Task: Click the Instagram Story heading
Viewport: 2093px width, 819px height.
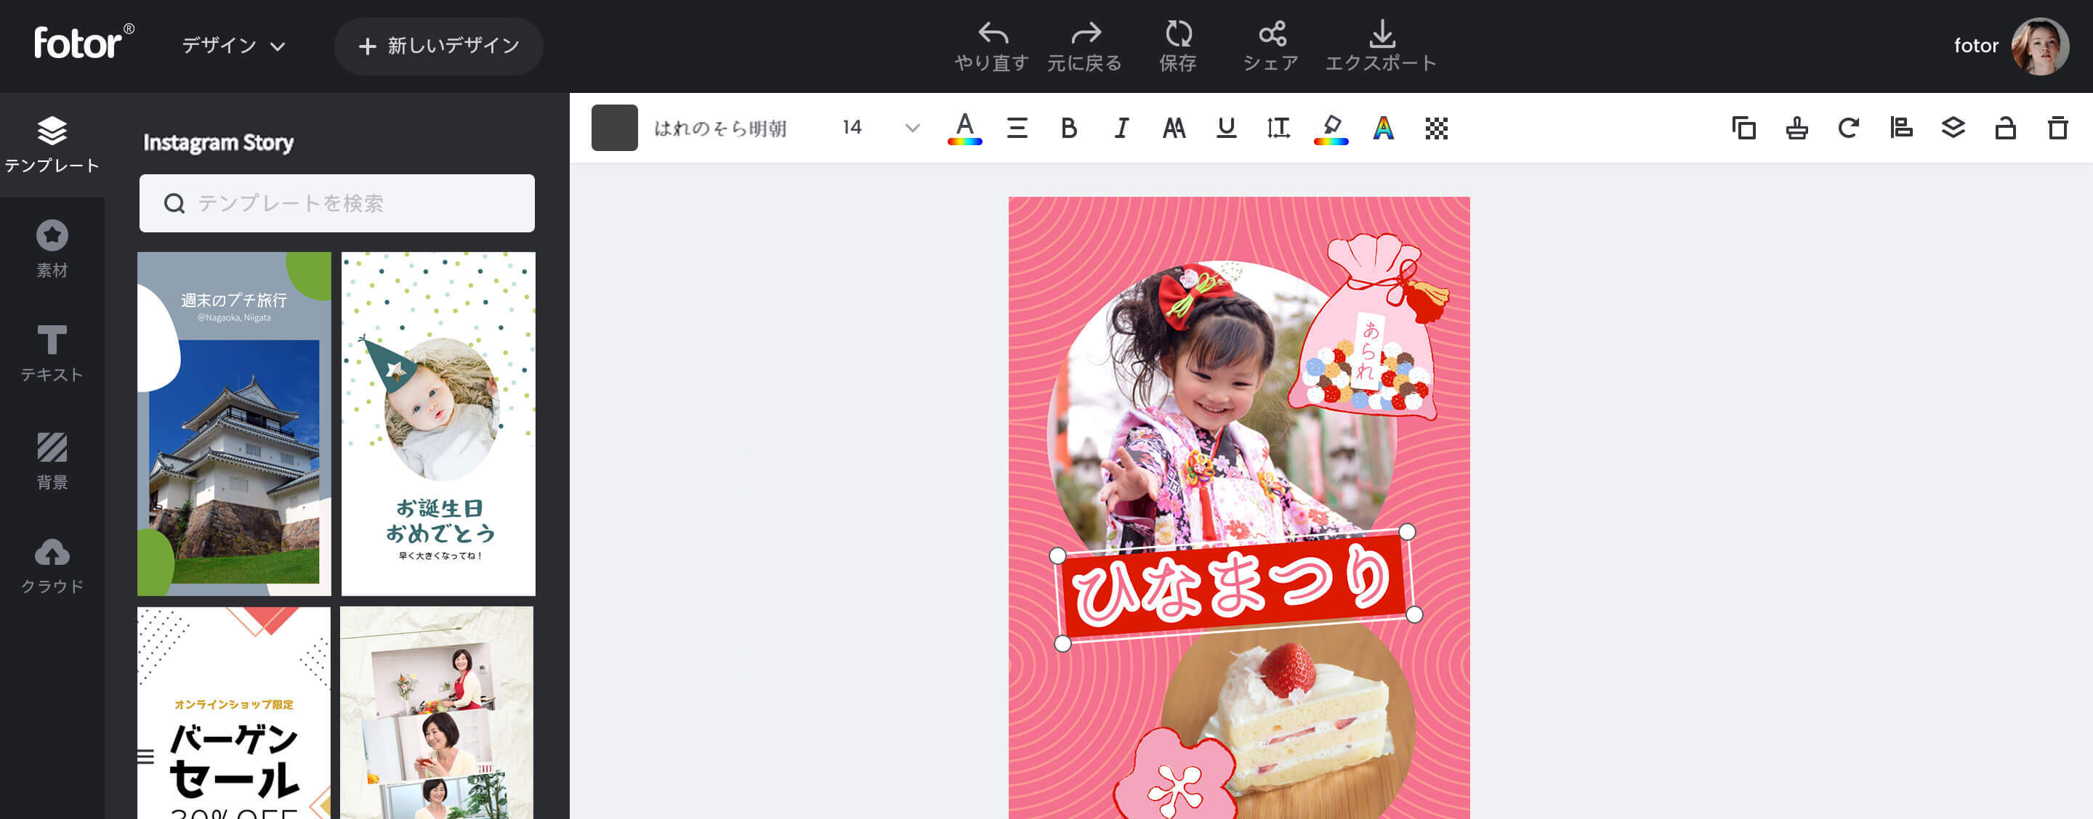Action: coord(219,143)
